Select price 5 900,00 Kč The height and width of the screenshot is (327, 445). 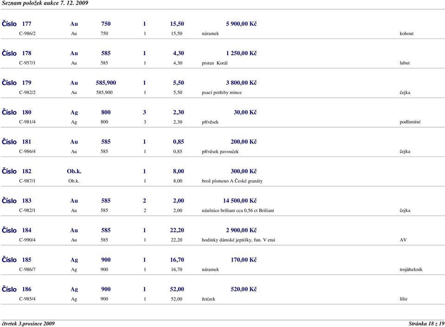tap(241, 24)
